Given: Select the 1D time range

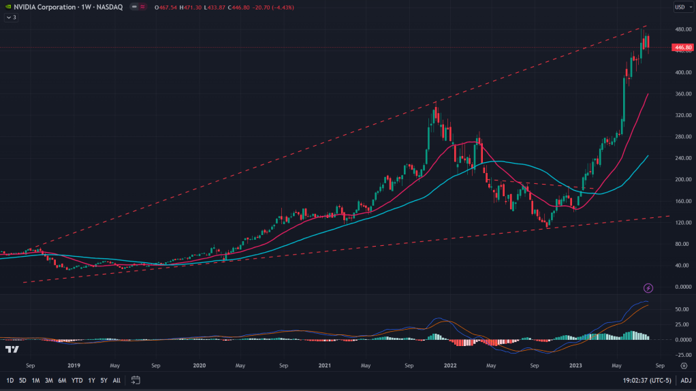Looking at the screenshot, I should (x=10, y=380).
